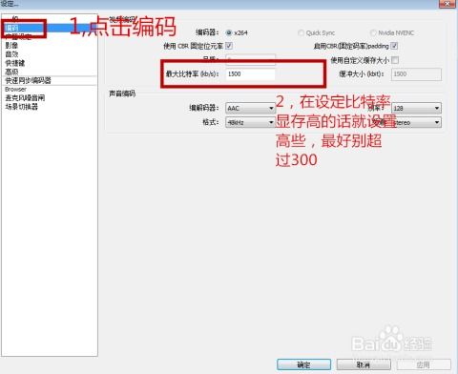Select 快速同步编码器 in the sidebar

coord(28,80)
